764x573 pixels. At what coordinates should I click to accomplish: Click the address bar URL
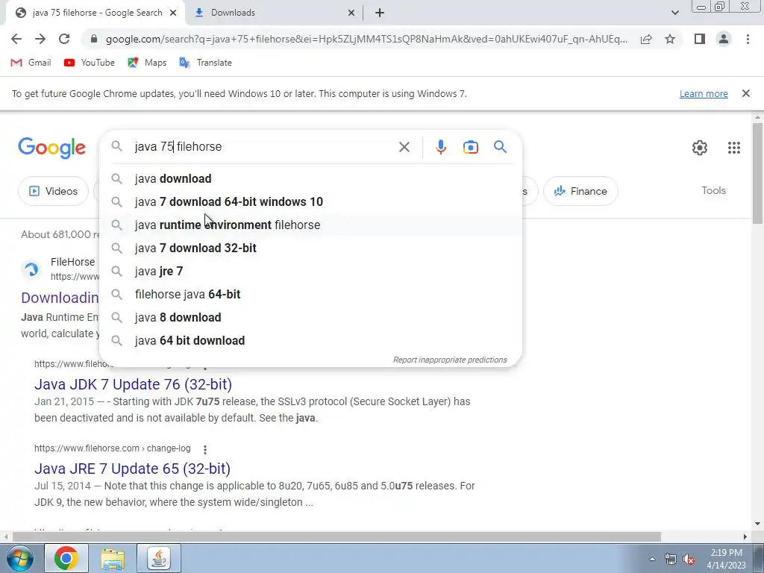pyautogui.click(x=366, y=39)
